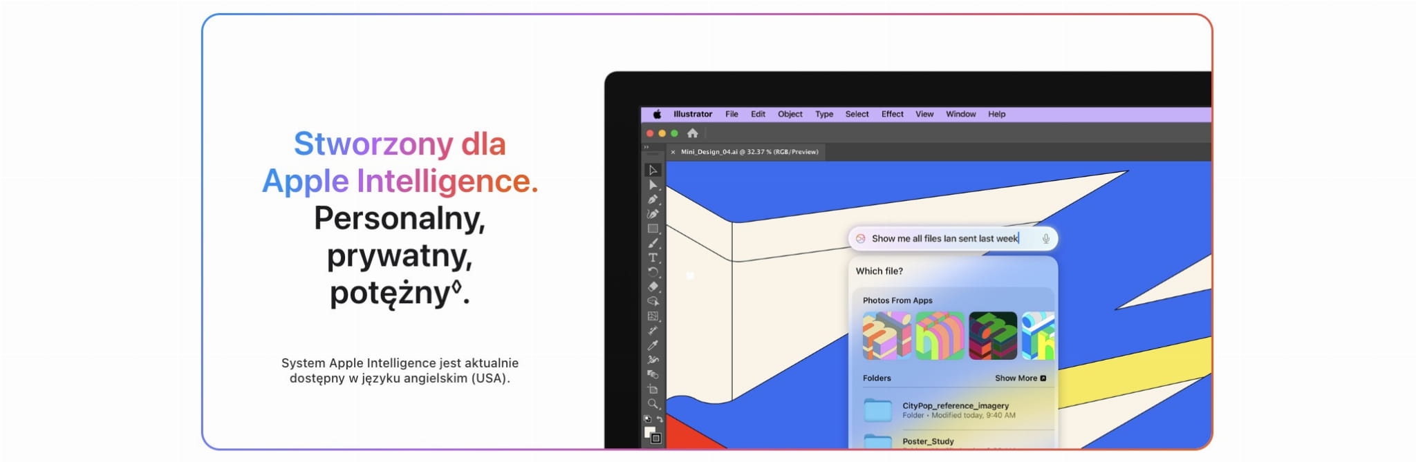Click the 'Photos From Apps' heading
The image size is (1416, 462).
[897, 300]
